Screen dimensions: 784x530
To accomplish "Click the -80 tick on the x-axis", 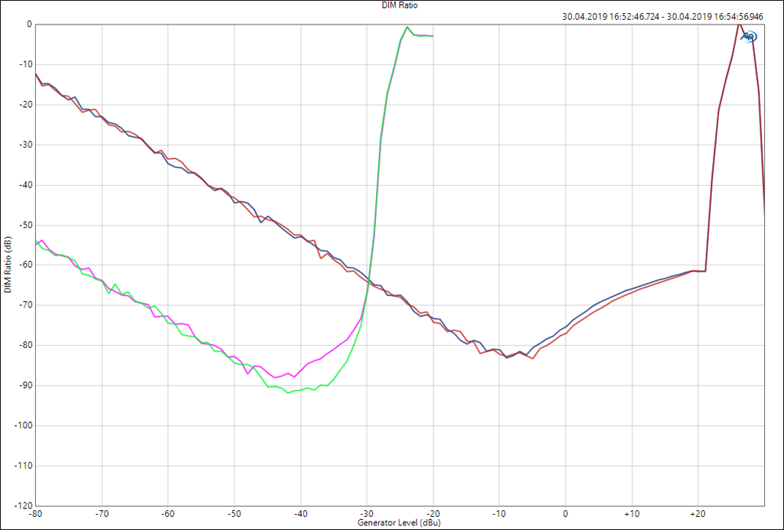I will coord(36,513).
